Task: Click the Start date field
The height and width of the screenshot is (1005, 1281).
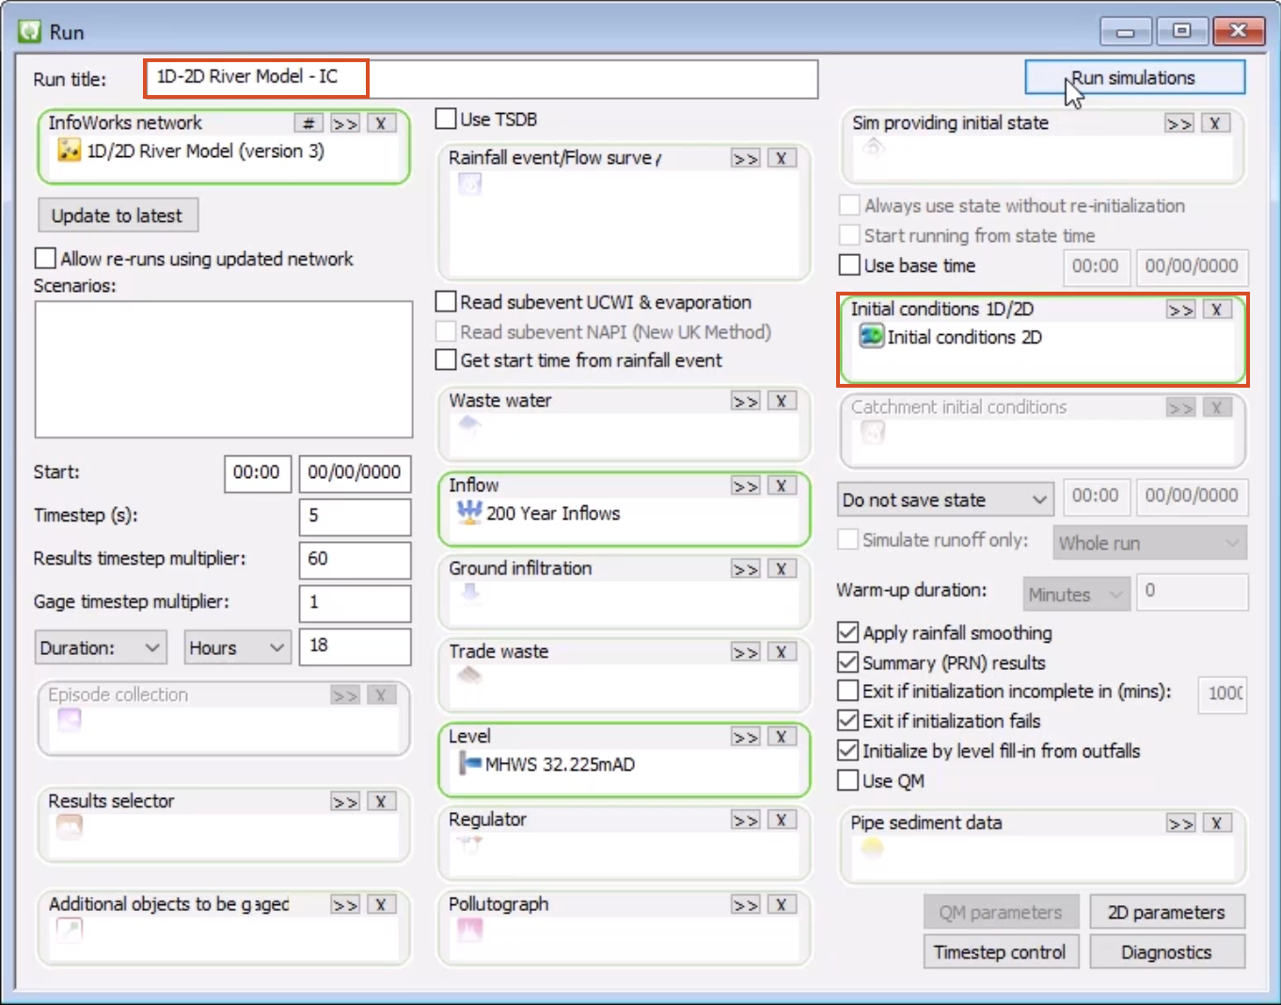Action: pos(355,473)
